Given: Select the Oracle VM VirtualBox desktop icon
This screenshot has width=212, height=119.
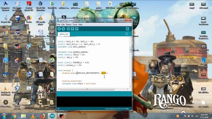Looking at the screenshot, I should coord(40,6).
